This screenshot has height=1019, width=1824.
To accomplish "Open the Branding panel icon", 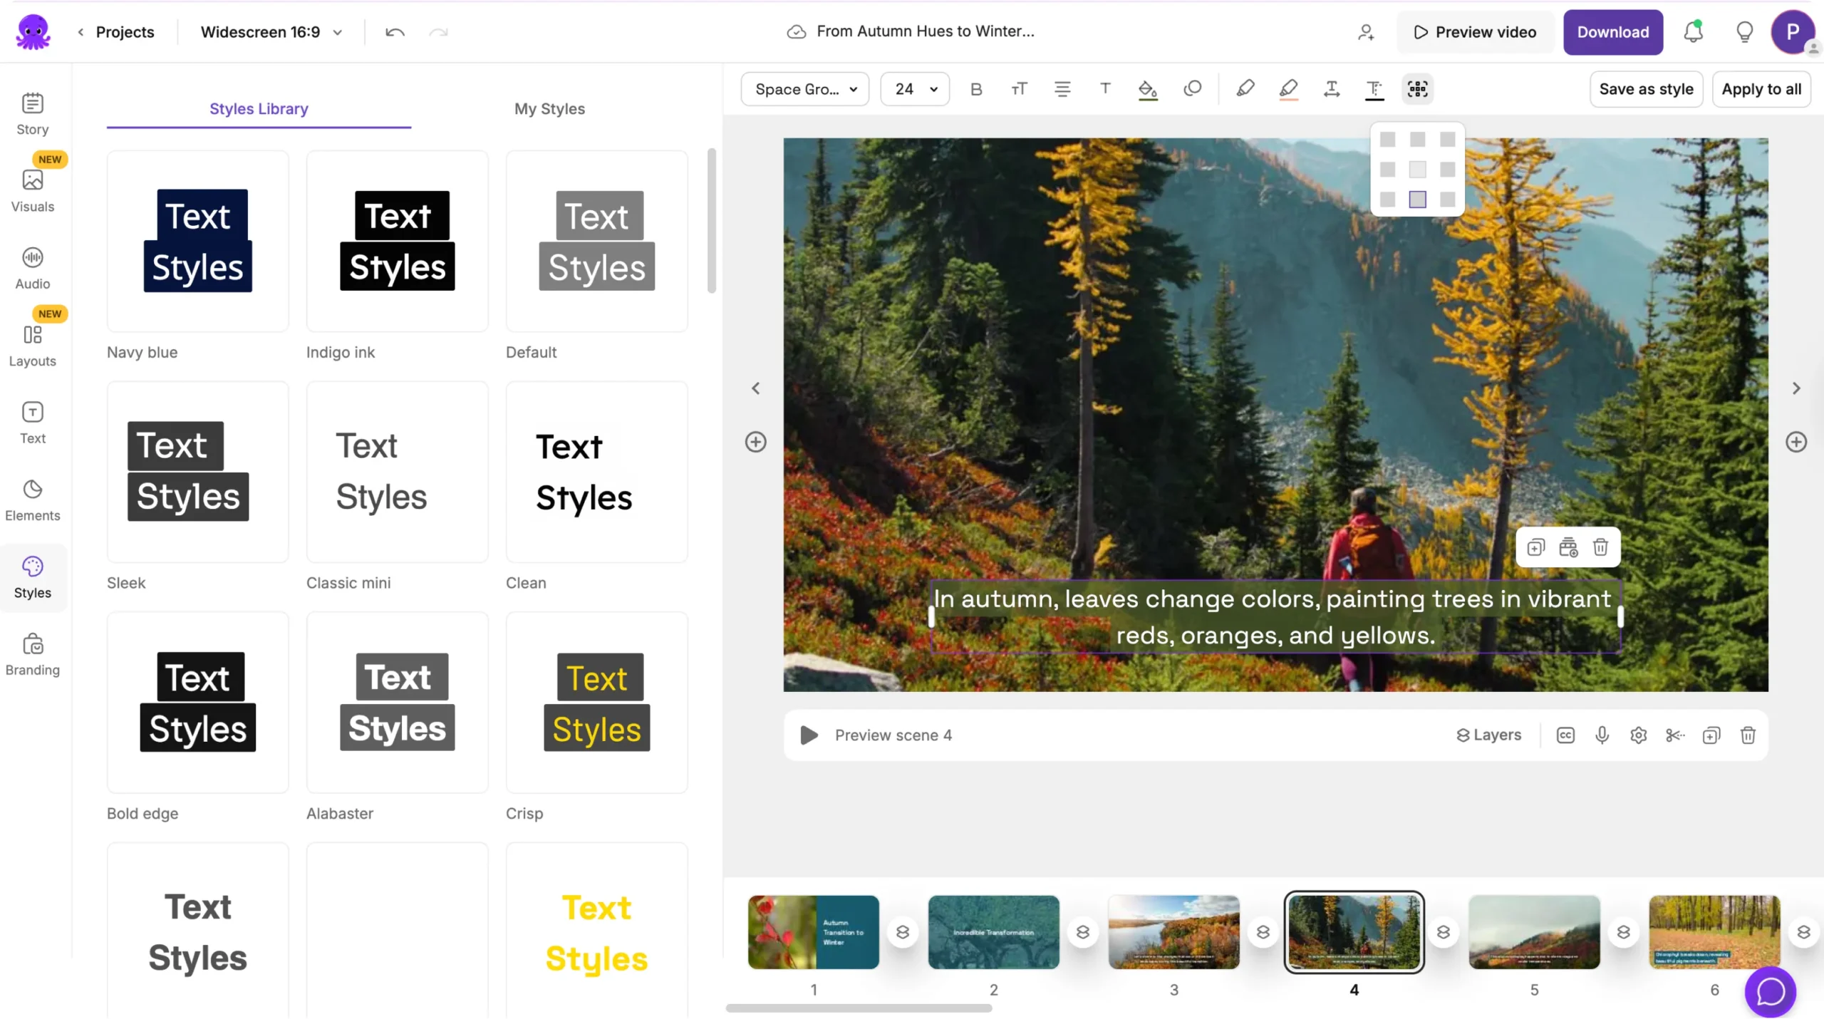I will 32,644.
